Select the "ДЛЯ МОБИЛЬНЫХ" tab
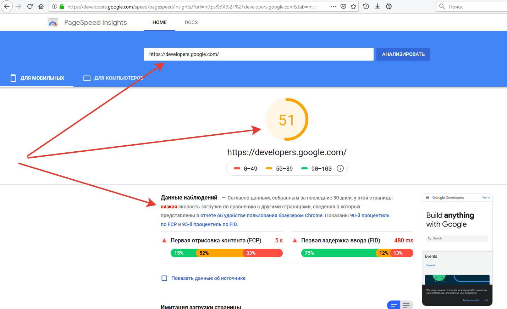Screen dimensions: 507x309 click(37, 78)
